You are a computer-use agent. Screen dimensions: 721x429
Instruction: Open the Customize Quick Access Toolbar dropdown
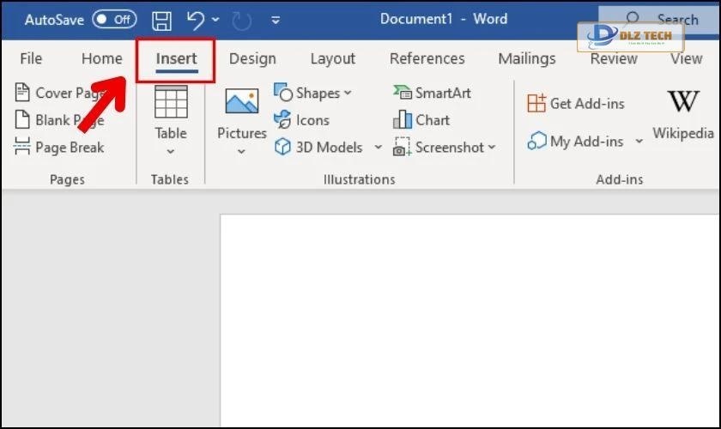(275, 20)
